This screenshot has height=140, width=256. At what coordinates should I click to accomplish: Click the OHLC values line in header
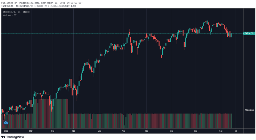[39, 6]
